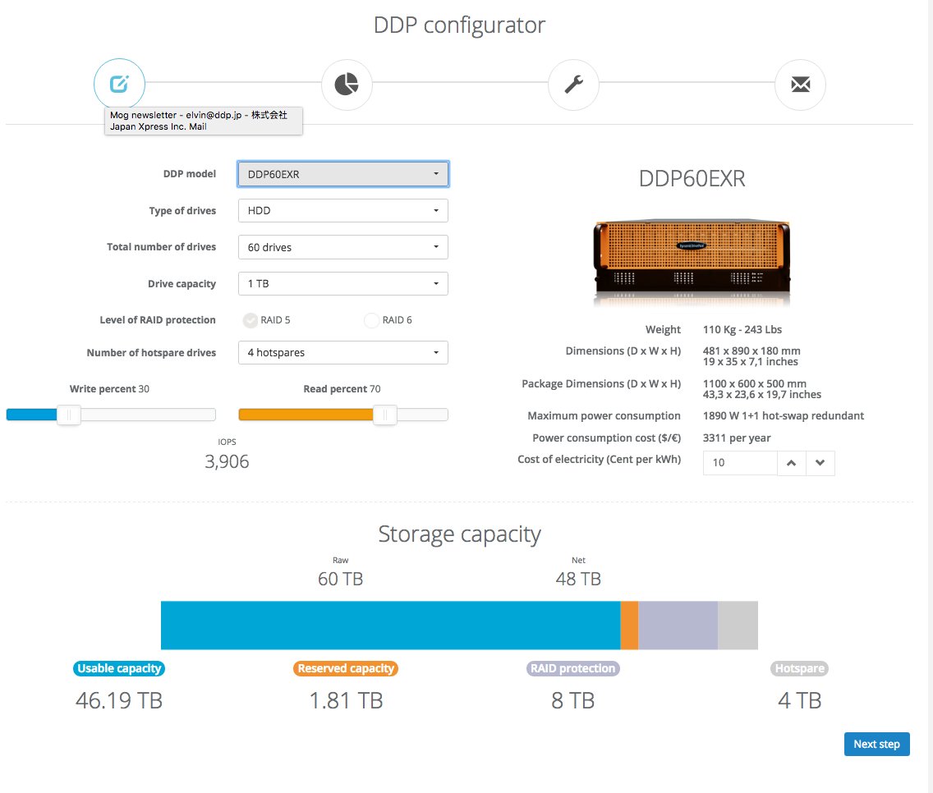Select RAID 6 protection level
Viewport: 933px width, 793px height.
(371, 320)
